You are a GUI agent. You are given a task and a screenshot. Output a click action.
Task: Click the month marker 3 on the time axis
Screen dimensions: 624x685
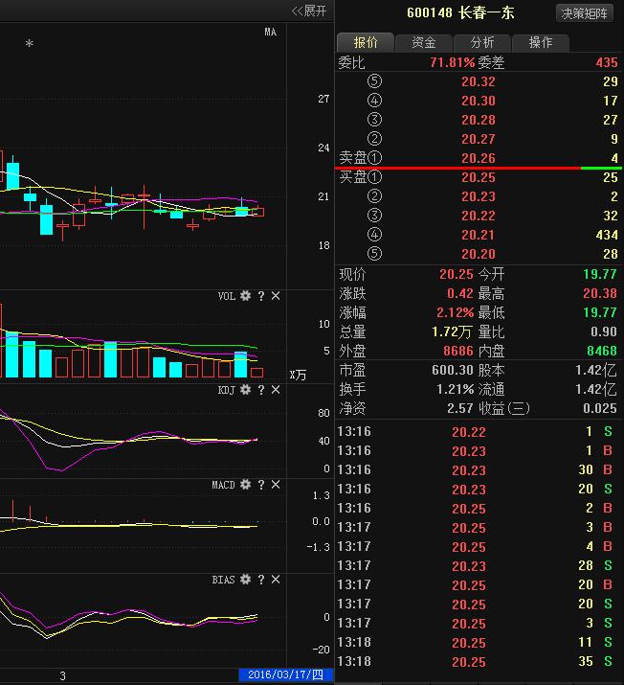pyautogui.click(x=62, y=675)
